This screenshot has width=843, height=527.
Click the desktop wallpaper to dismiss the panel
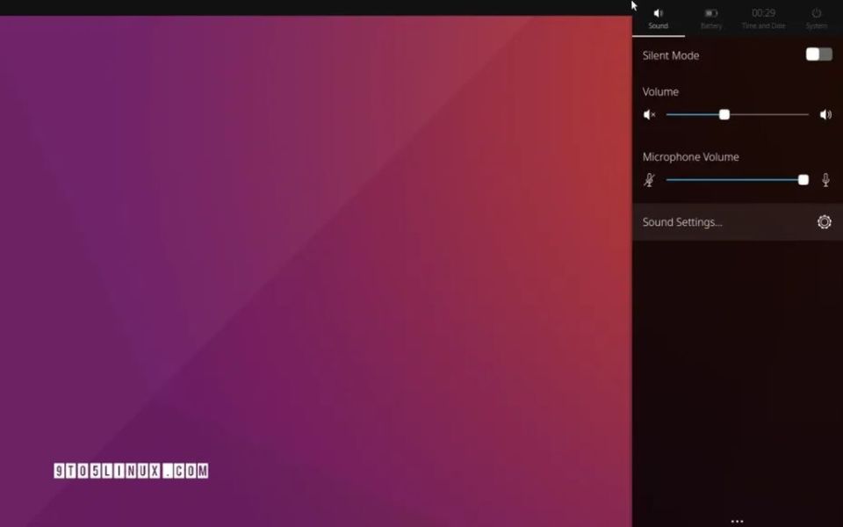click(316, 263)
